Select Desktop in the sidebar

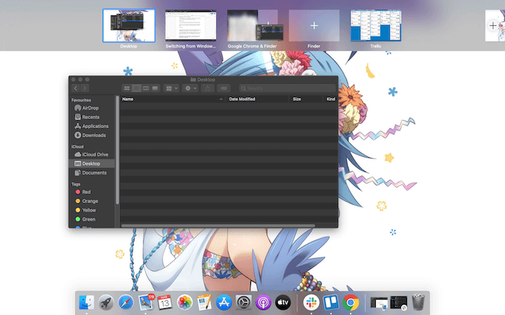92,164
